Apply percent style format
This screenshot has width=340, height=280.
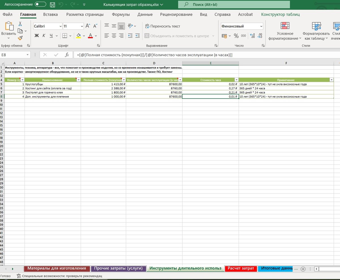coord(236,36)
